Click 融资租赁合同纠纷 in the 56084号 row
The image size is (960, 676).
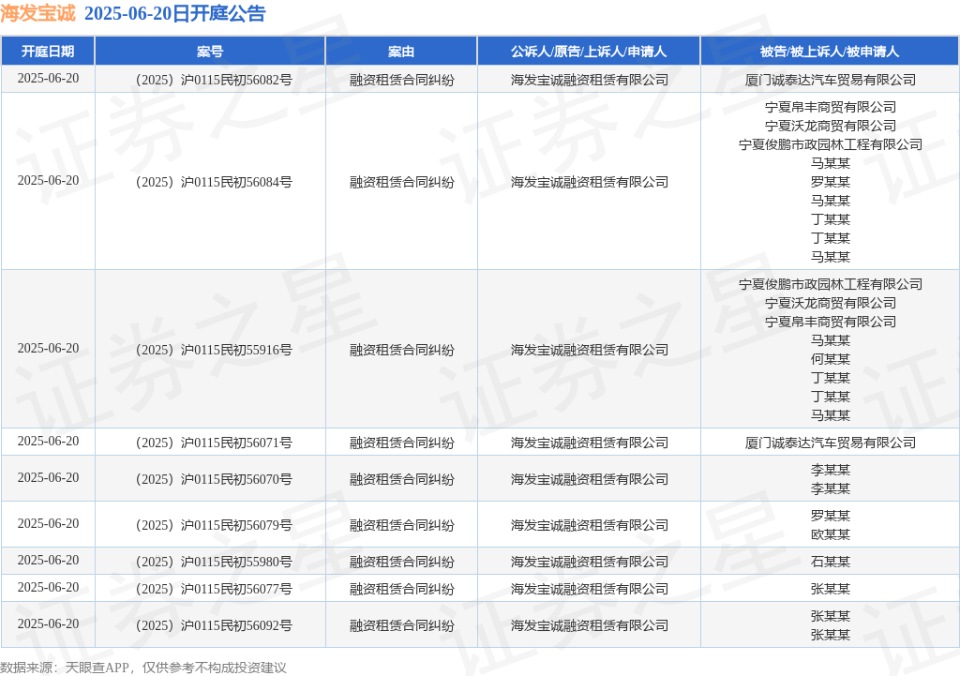[x=401, y=182]
